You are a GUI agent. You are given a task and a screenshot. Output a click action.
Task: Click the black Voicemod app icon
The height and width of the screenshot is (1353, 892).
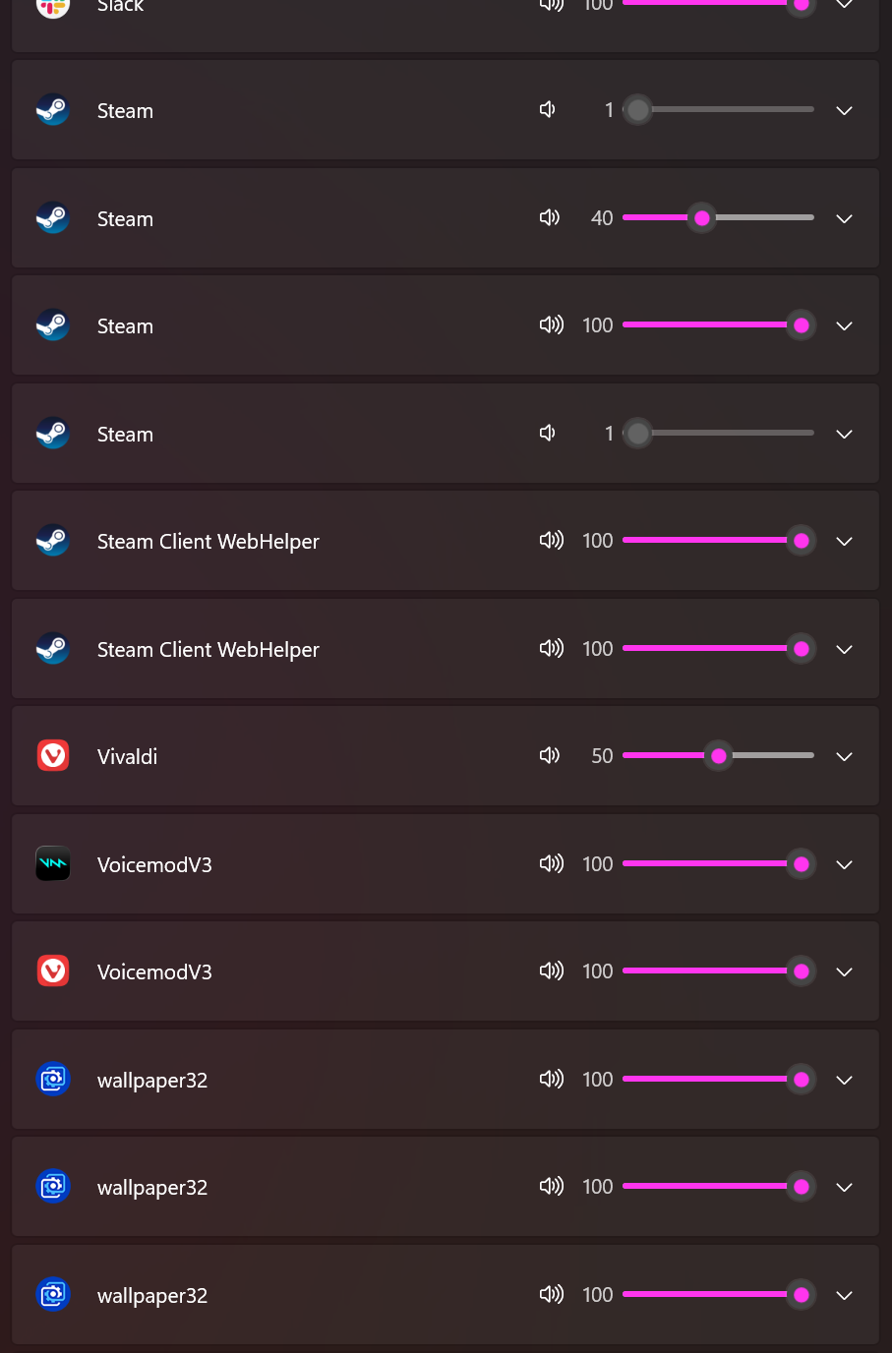[53, 863]
